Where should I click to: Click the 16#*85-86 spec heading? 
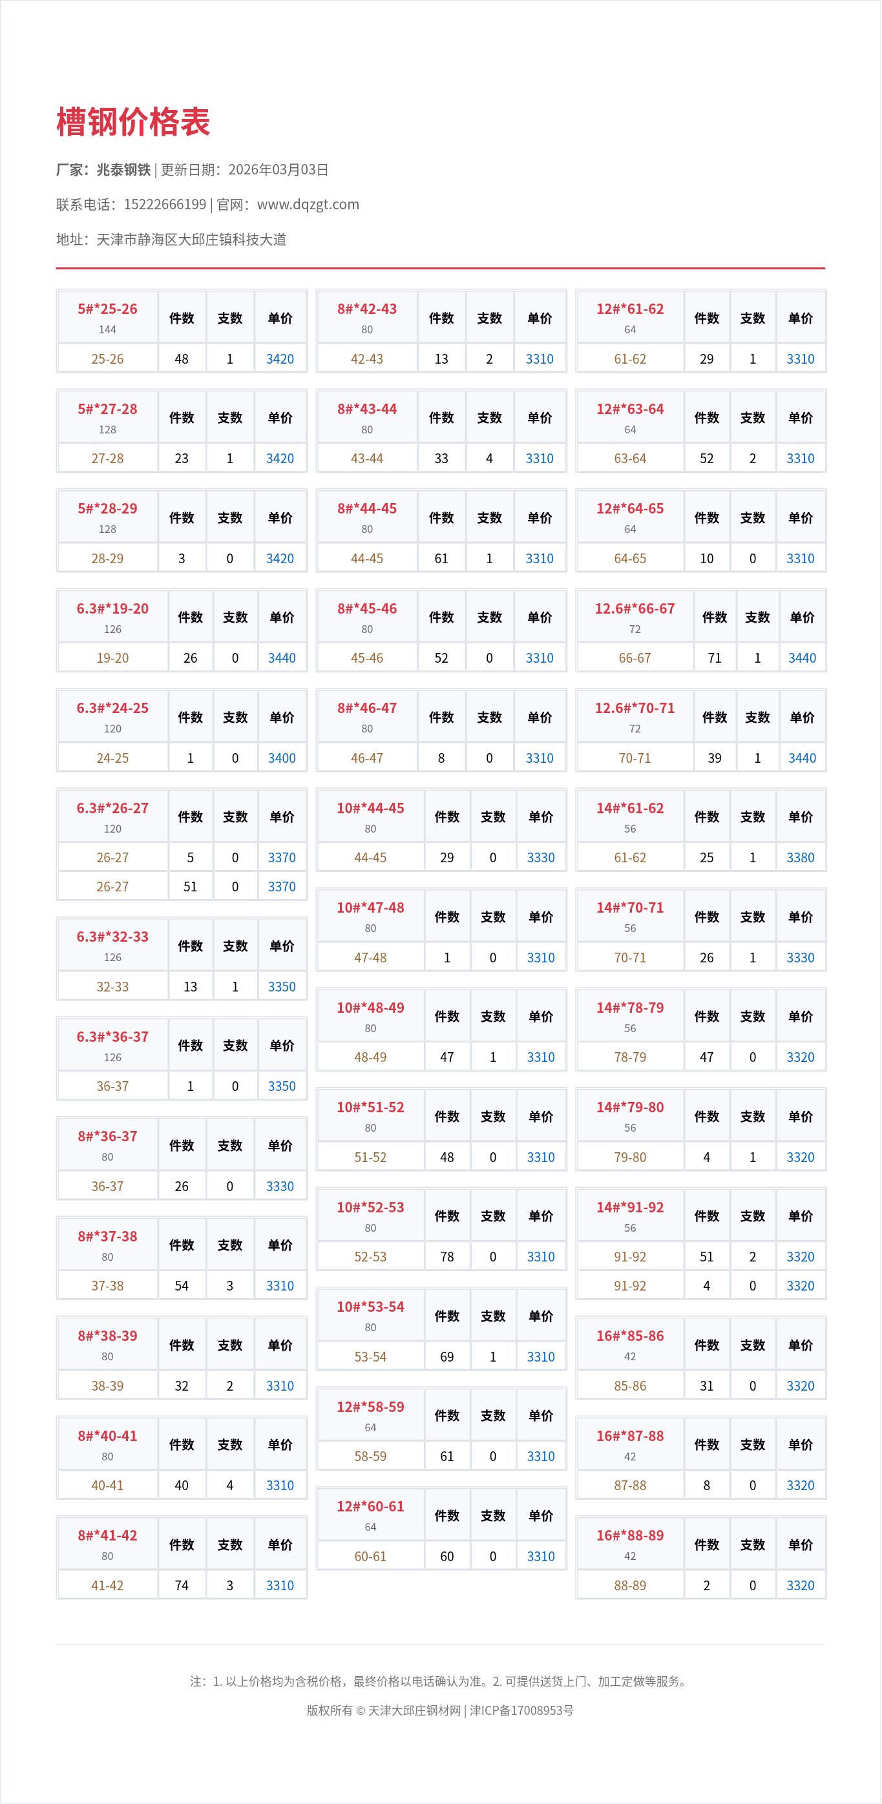630,1336
